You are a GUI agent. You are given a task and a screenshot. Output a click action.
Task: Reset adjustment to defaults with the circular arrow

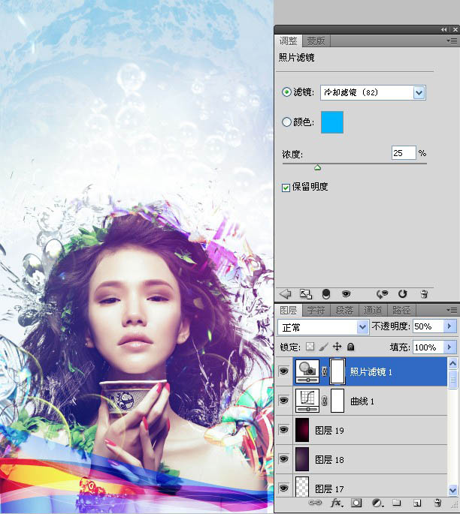pyautogui.click(x=403, y=294)
